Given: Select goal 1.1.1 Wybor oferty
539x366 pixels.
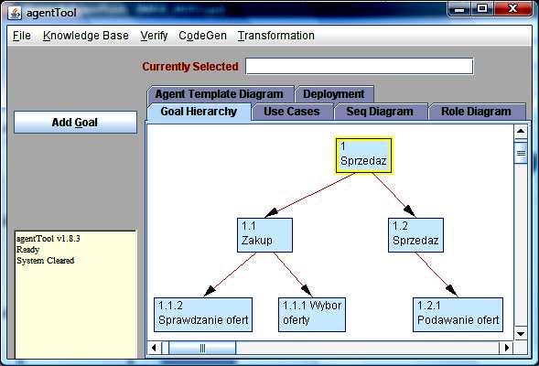Looking at the screenshot, I should [312, 315].
